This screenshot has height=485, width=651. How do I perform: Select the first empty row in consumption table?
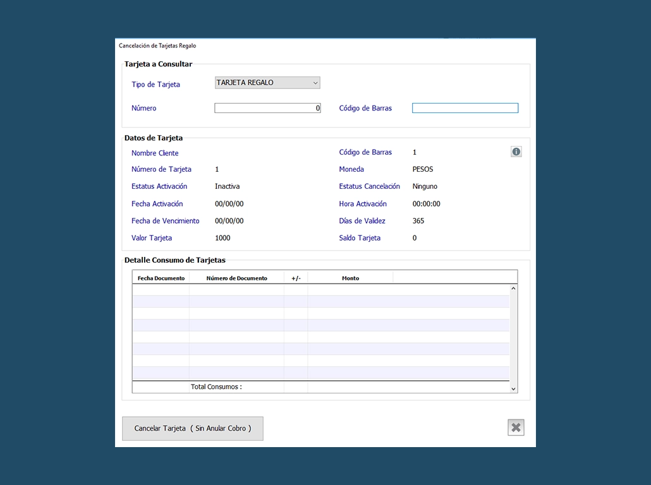320,290
